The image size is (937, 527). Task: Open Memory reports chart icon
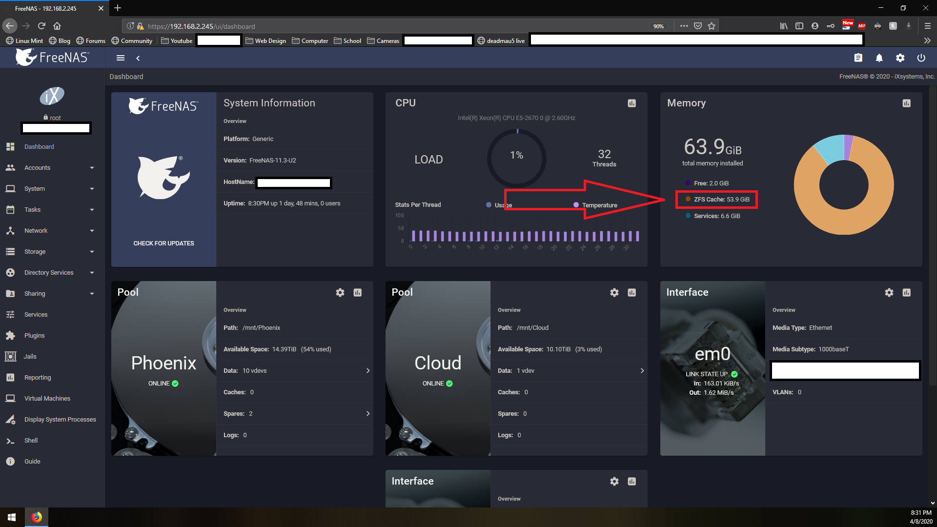[x=906, y=103]
